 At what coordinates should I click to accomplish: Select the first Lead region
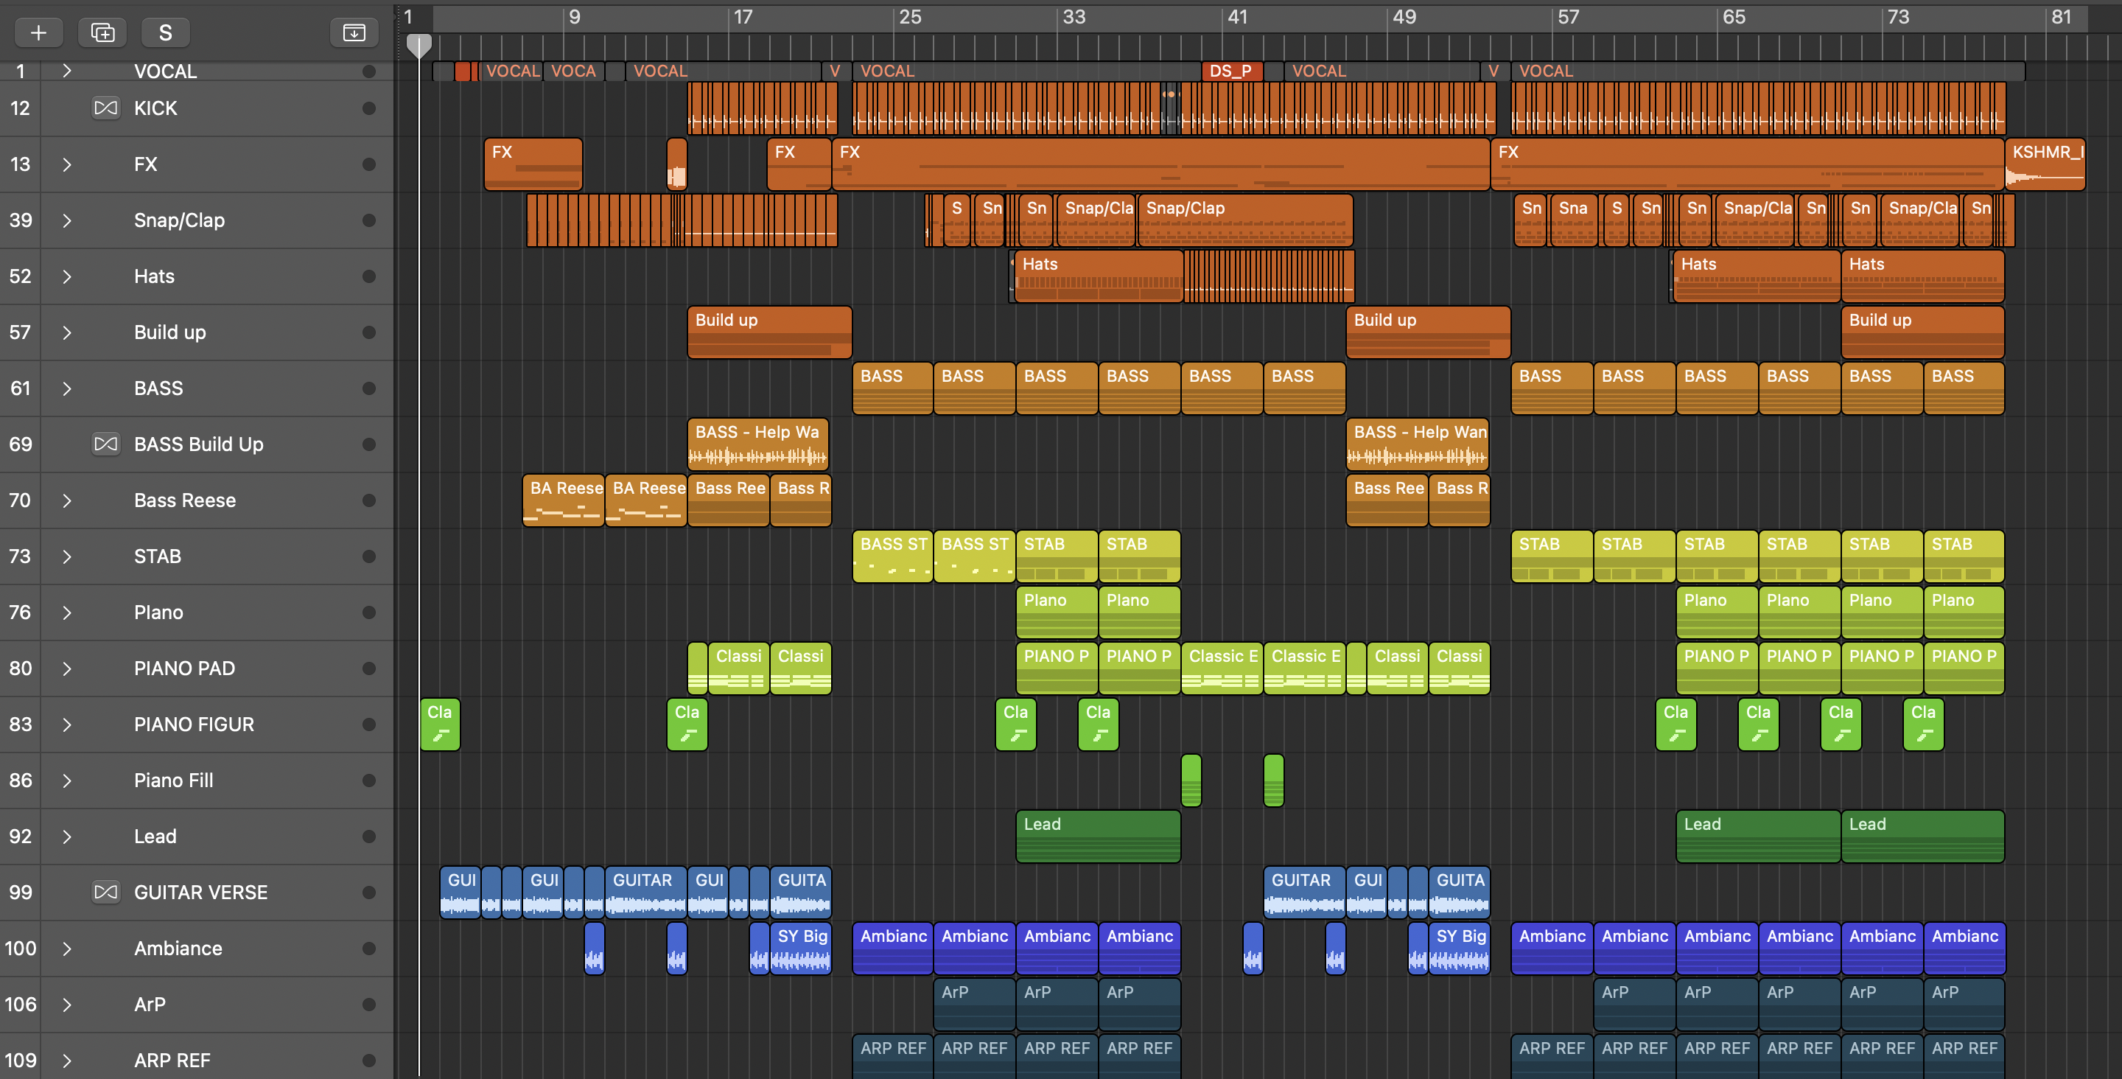pos(1098,837)
